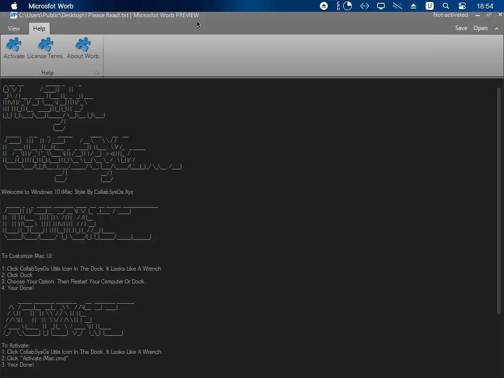This screenshot has width=504, height=378.
Task: Click the '2: Click Dock' line
Action: click(17, 275)
